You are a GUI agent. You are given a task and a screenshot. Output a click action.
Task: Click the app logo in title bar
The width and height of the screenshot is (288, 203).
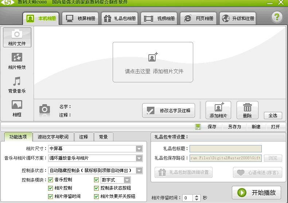click(7, 3)
